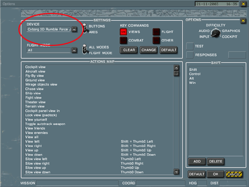The height and width of the screenshot is (187, 249).
Task: Toggle the COMBAT key commands button
Action: click(123, 40)
